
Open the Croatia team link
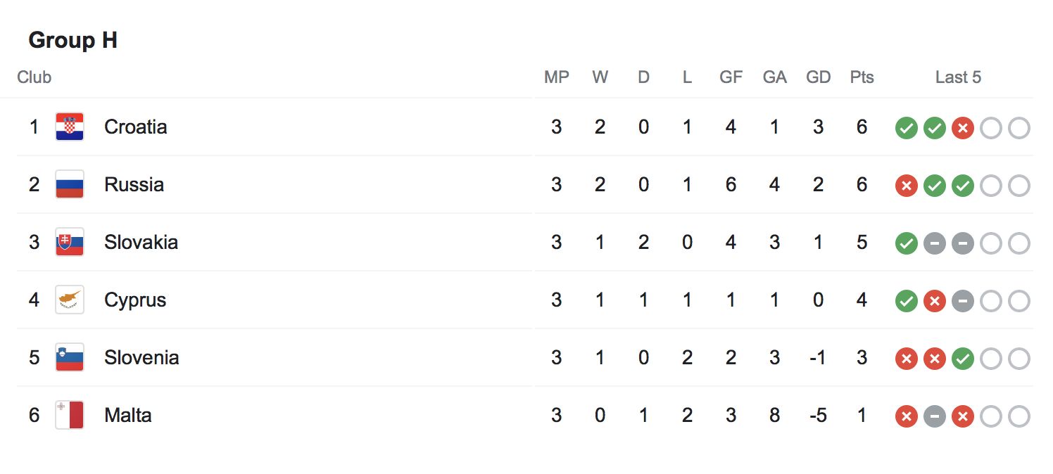click(135, 127)
